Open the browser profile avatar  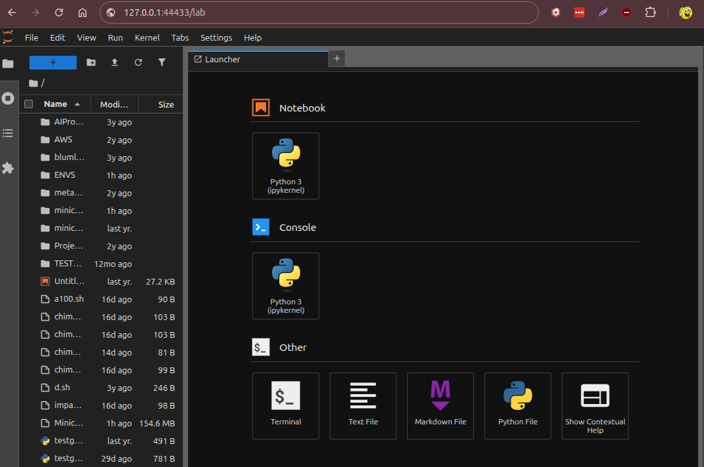click(x=686, y=12)
